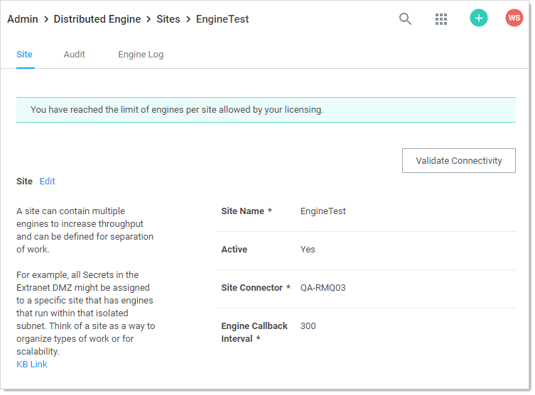
Task: Click the EngineTest breadcrumb title
Action: tap(222, 19)
